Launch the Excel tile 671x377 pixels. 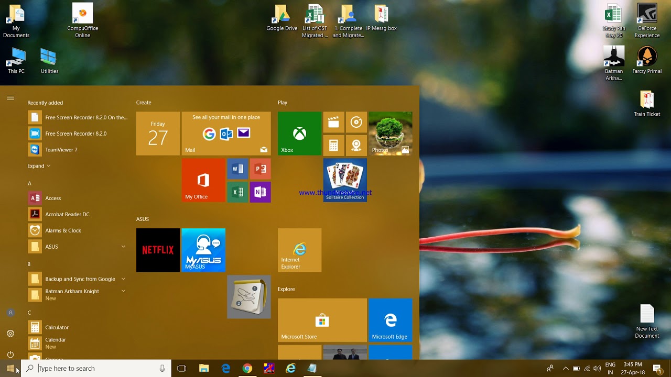[x=237, y=192]
